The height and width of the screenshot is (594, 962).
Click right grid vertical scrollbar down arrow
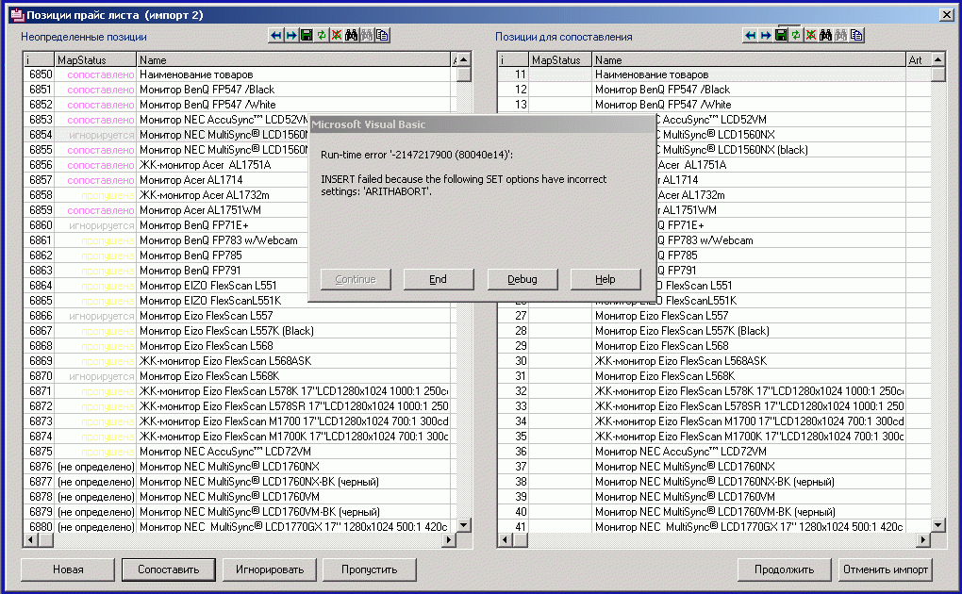coord(938,525)
